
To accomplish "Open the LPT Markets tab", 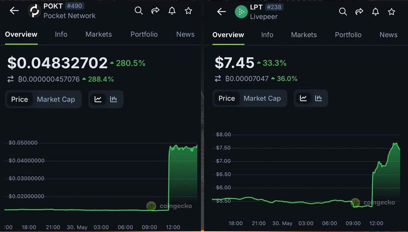I will pos(304,35).
